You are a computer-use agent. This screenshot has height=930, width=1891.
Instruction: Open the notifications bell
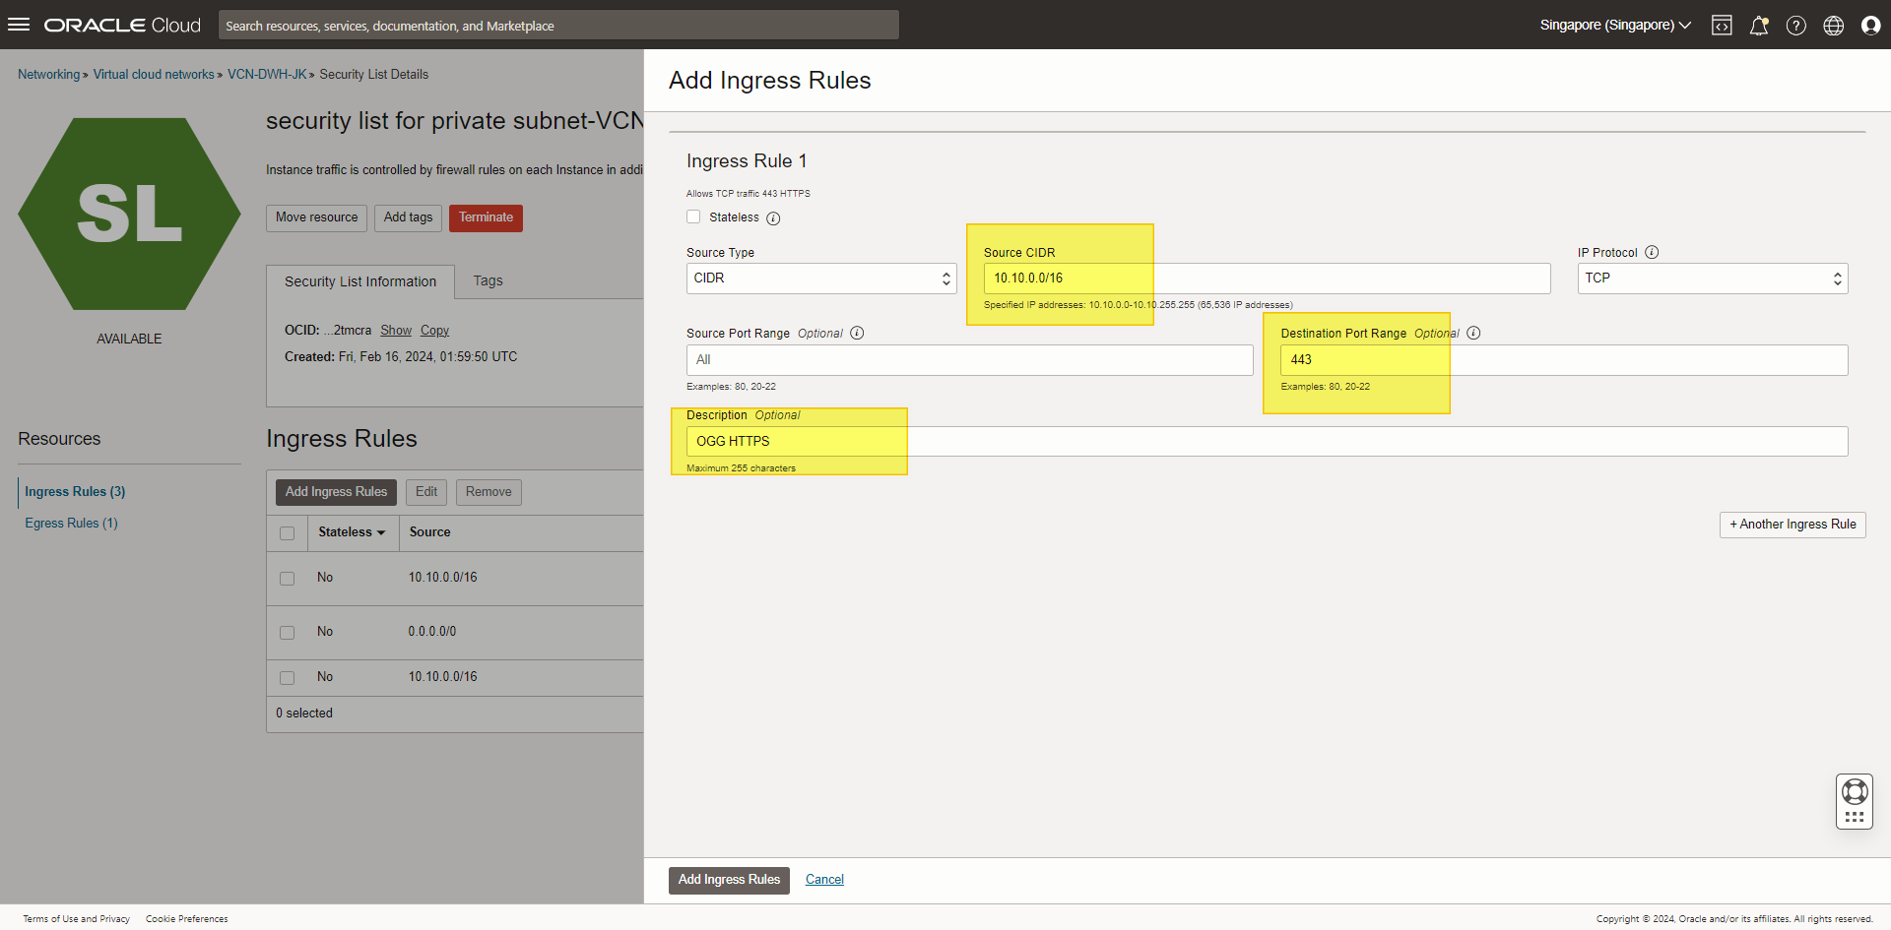click(x=1759, y=26)
